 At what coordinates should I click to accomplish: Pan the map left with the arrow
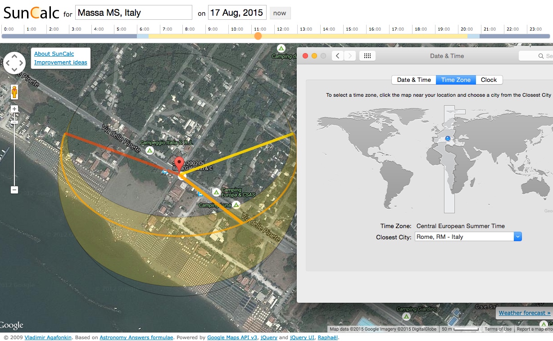(8, 63)
